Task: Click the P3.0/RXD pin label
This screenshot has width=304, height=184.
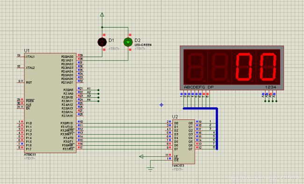Action: [x=67, y=123]
